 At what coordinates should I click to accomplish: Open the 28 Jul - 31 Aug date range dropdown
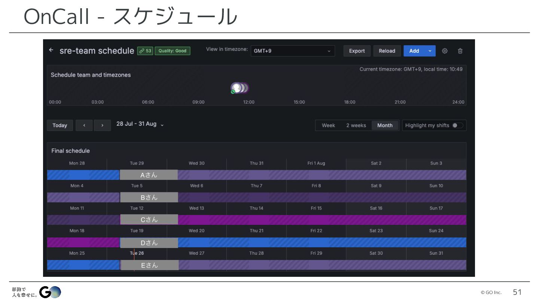[x=140, y=124]
